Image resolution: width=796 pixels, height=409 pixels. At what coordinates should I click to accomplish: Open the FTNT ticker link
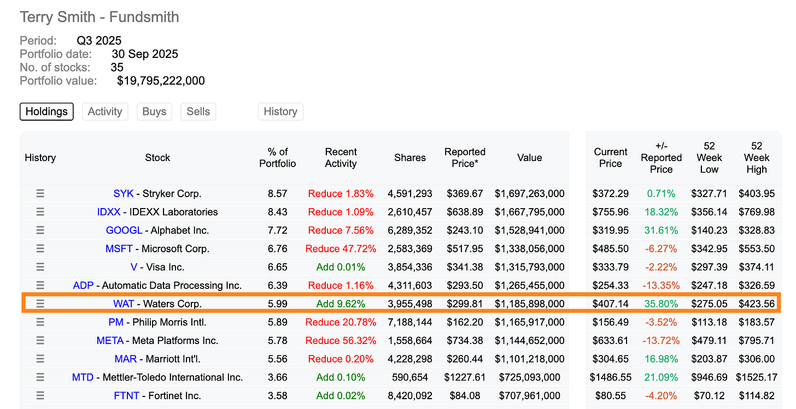pos(126,396)
